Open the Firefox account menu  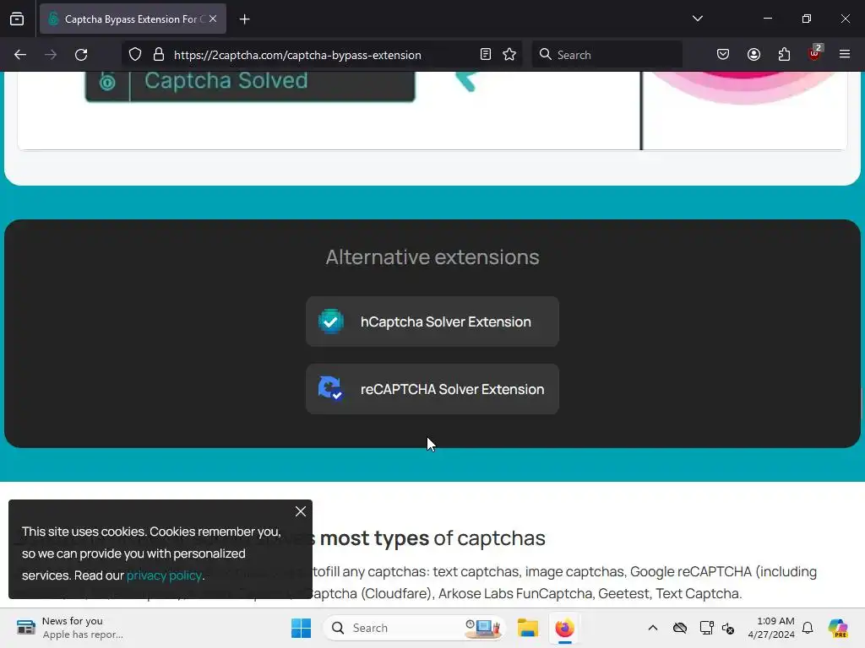[x=753, y=55]
